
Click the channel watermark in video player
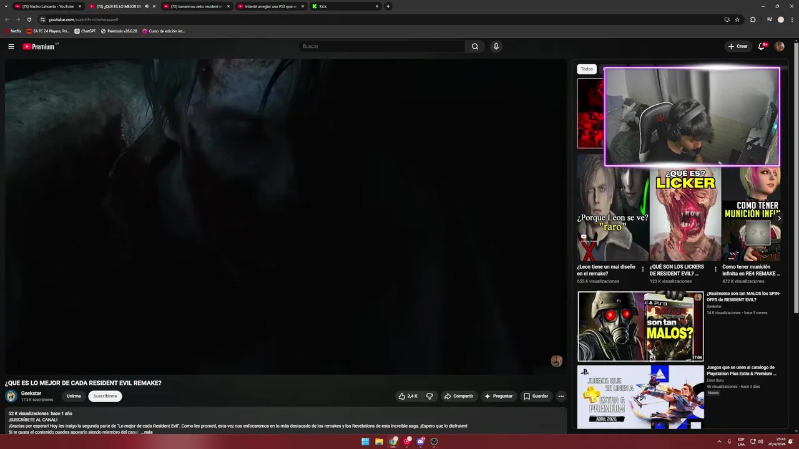[556, 361]
